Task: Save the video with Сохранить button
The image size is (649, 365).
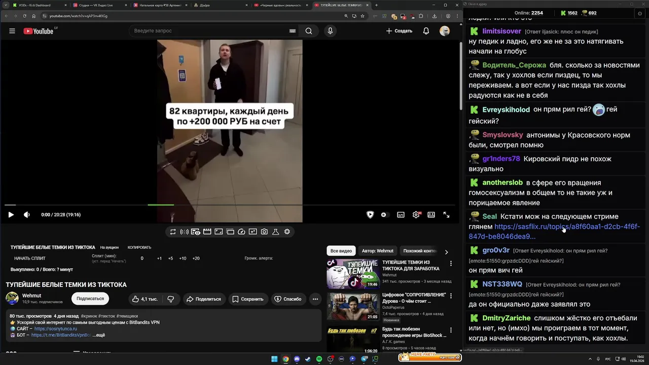Action: click(248, 299)
